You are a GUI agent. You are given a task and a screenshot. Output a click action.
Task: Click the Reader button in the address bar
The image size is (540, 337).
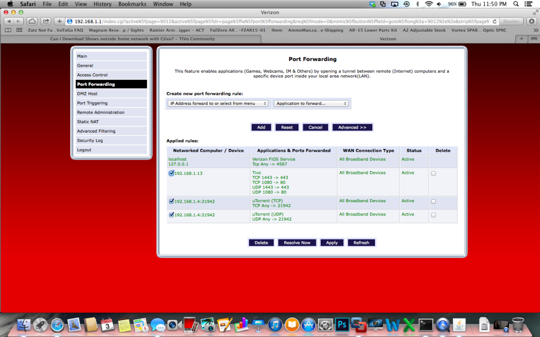pos(511,21)
